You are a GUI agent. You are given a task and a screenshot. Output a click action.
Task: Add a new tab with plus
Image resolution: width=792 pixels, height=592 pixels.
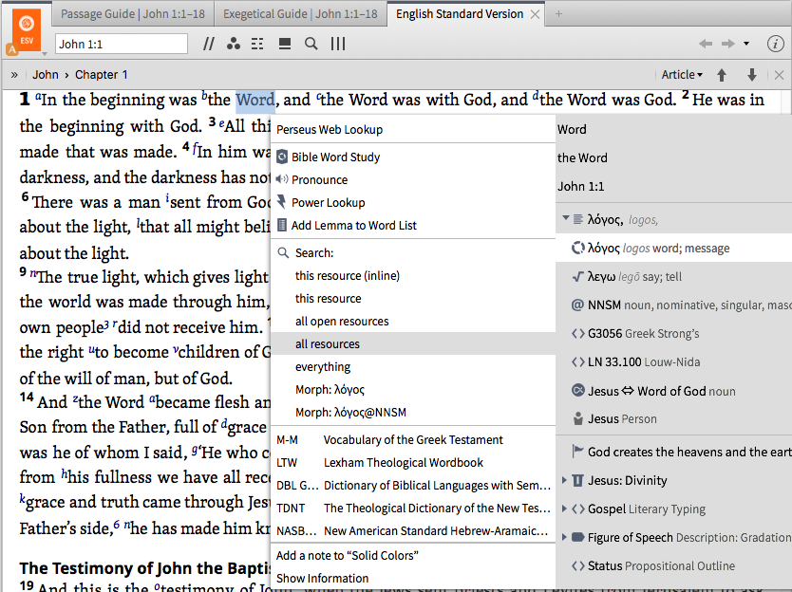point(558,14)
